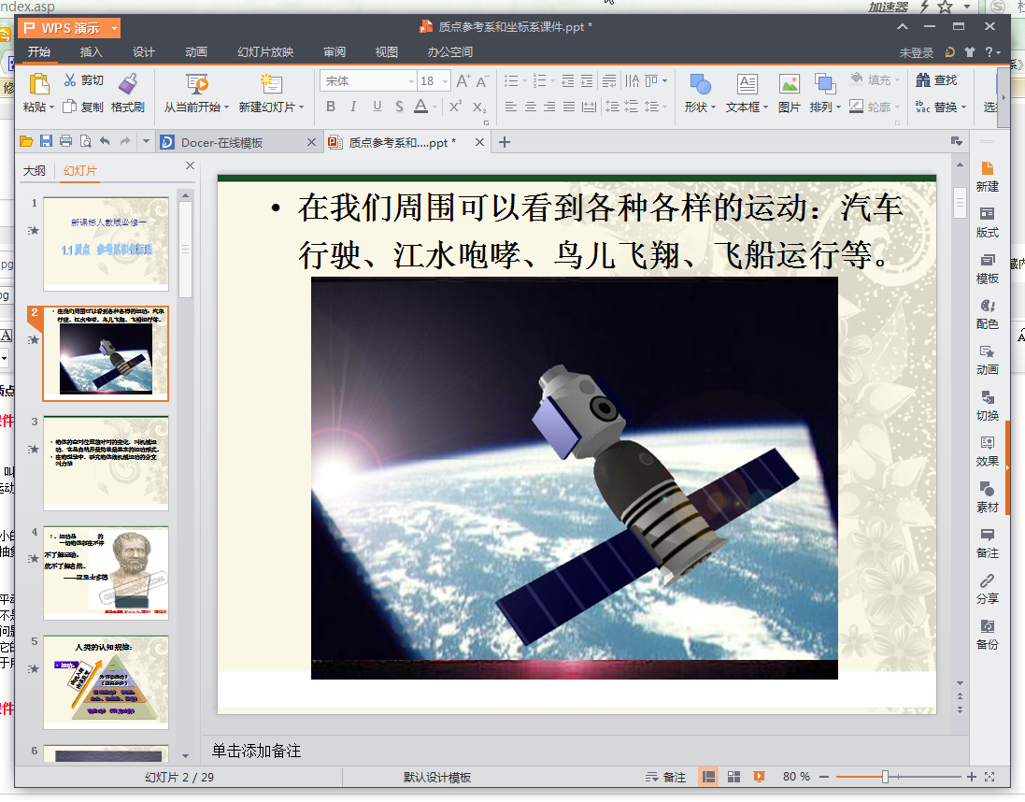Click the New Slide (新建幻灯片) icon

click(271, 84)
